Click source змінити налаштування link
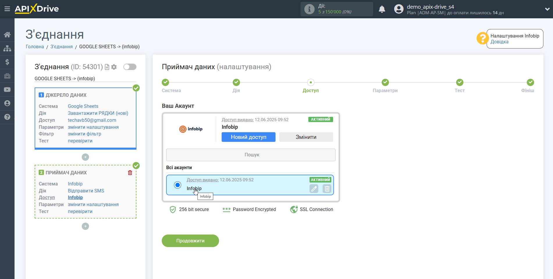The width and height of the screenshot is (553, 279). [93, 127]
